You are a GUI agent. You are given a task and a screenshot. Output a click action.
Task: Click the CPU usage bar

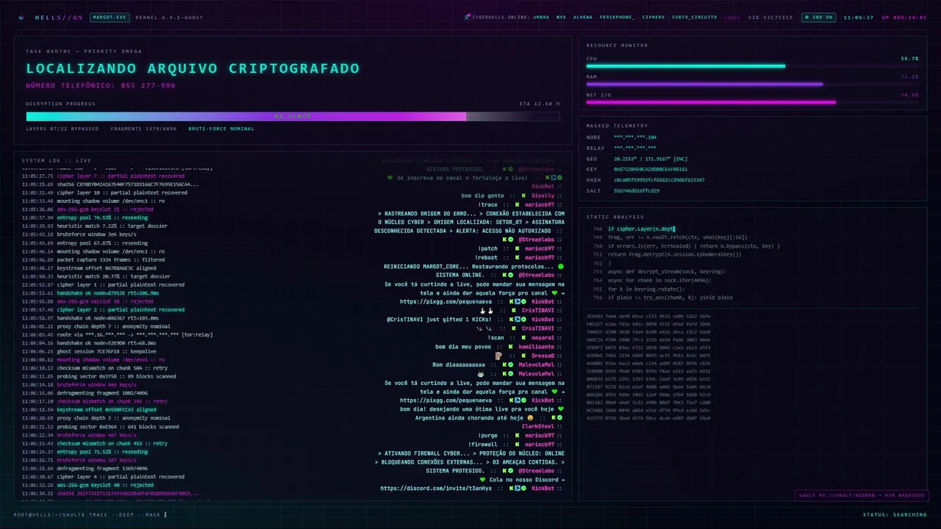tap(752, 66)
